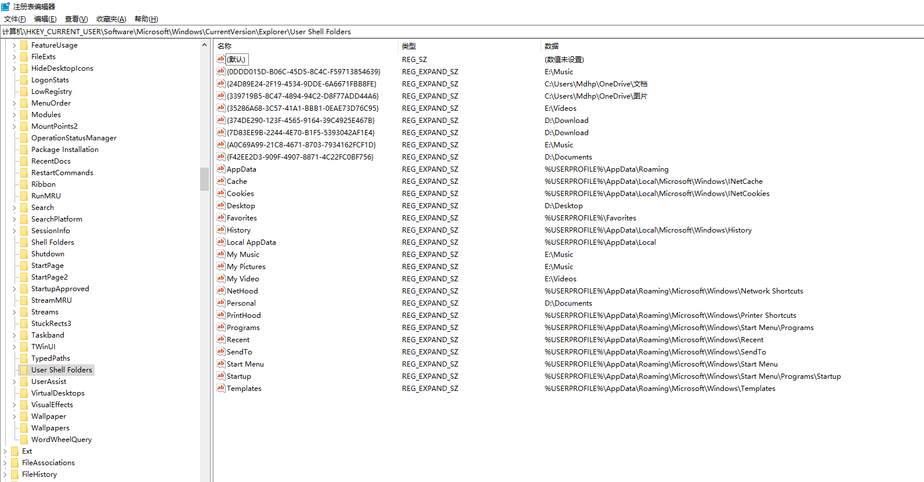Screen dimensions: 924x482
Task: Expand the MenuOrder tree node
Action: click(x=14, y=103)
